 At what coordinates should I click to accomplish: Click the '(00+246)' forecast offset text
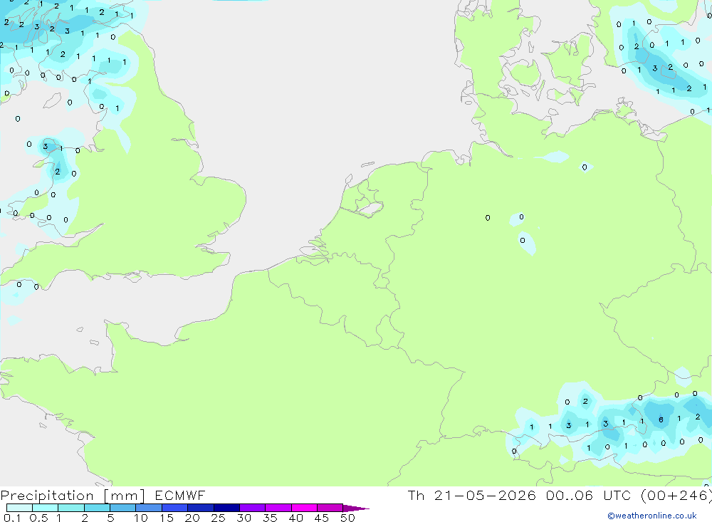(x=676, y=496)
